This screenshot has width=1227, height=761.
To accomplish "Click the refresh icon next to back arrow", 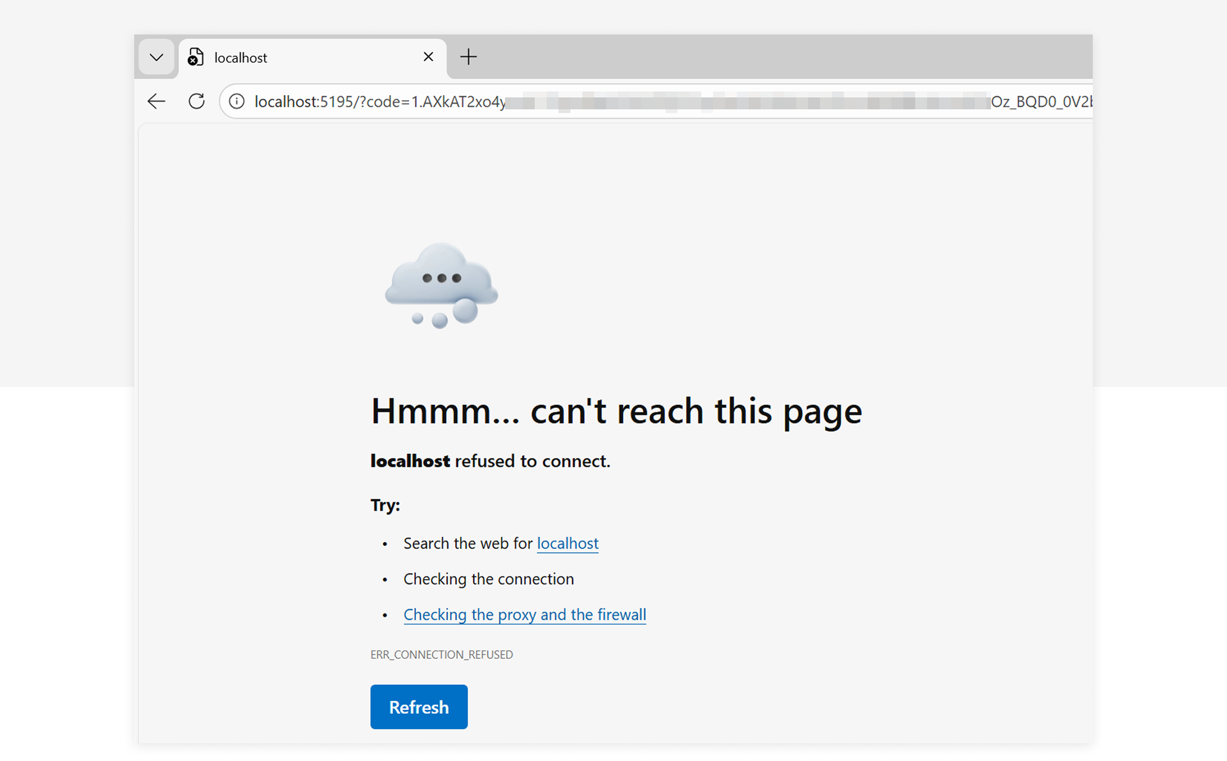I will (196, 101).
